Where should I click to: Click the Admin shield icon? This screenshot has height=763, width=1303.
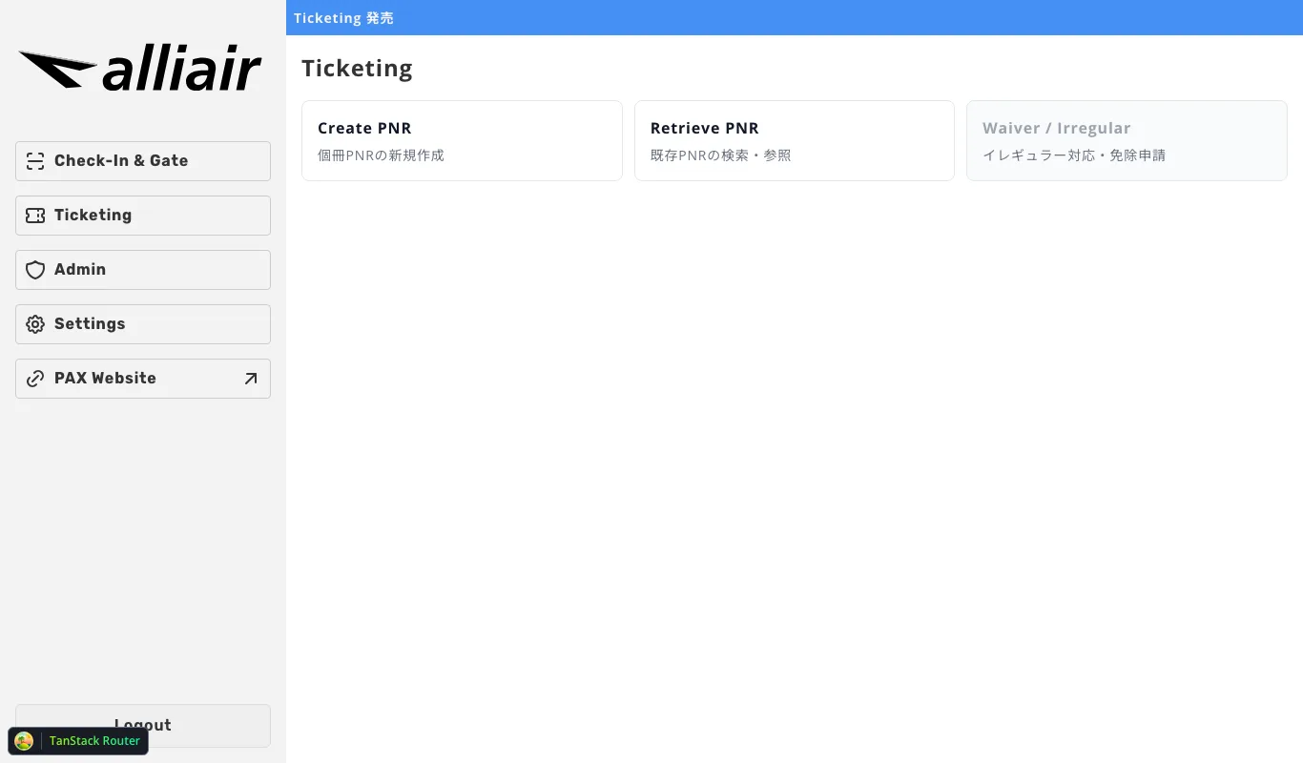(x=35, y=270)
